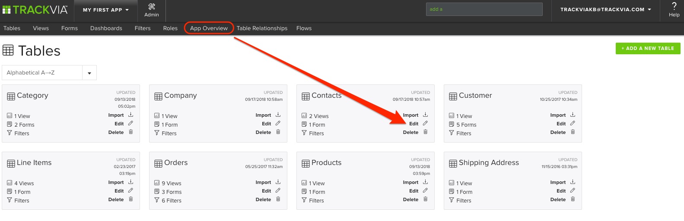The height and width of the screenshot is (221, 684).
Task: Click the trash icon on Contacts card
Action: coord(425,132)
